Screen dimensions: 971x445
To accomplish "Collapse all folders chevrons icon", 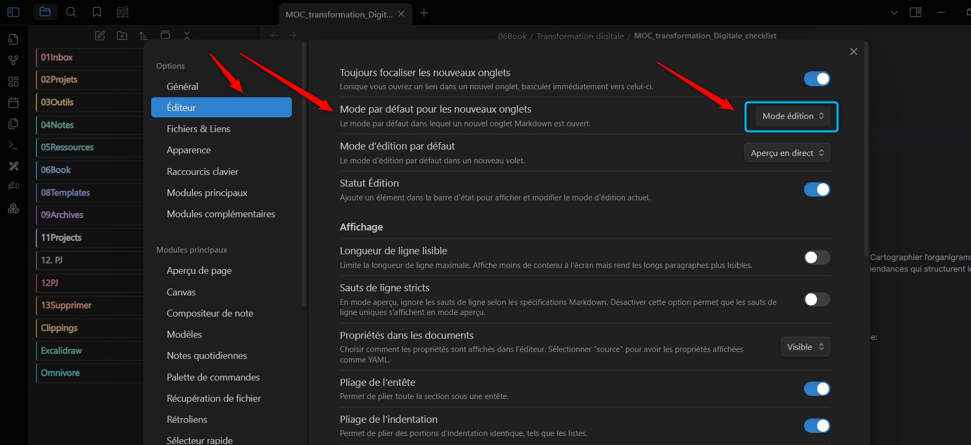I will (187, 35).
